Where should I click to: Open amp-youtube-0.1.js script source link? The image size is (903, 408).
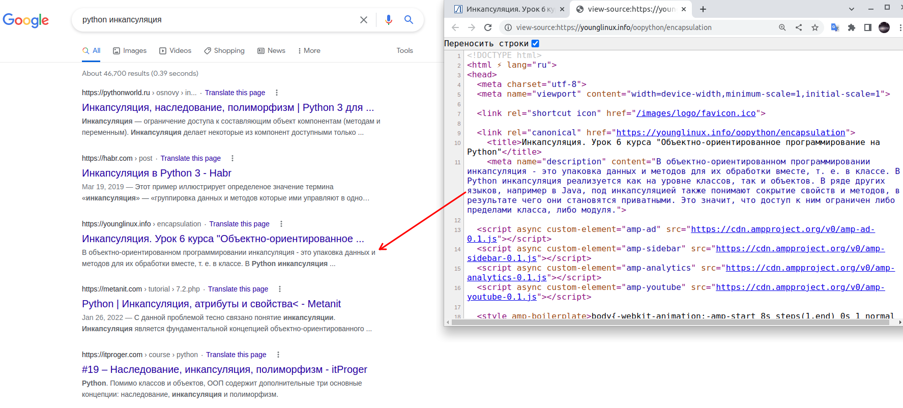[x=800, y=287]
